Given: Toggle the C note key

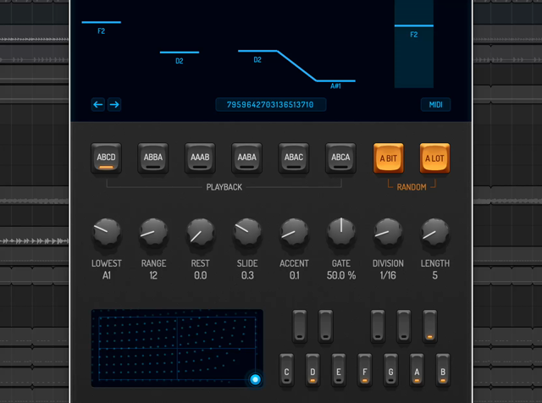Looking at the screenshot, I should click(286, 369).
